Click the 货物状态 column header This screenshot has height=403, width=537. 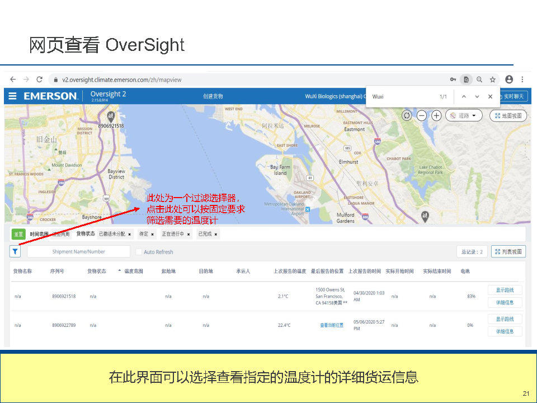coord(97,271)
